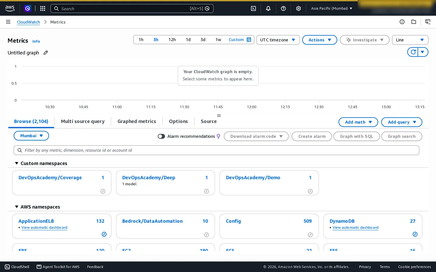Open the DevOpsAcademy/Coverage namespace

coord(50,177)
